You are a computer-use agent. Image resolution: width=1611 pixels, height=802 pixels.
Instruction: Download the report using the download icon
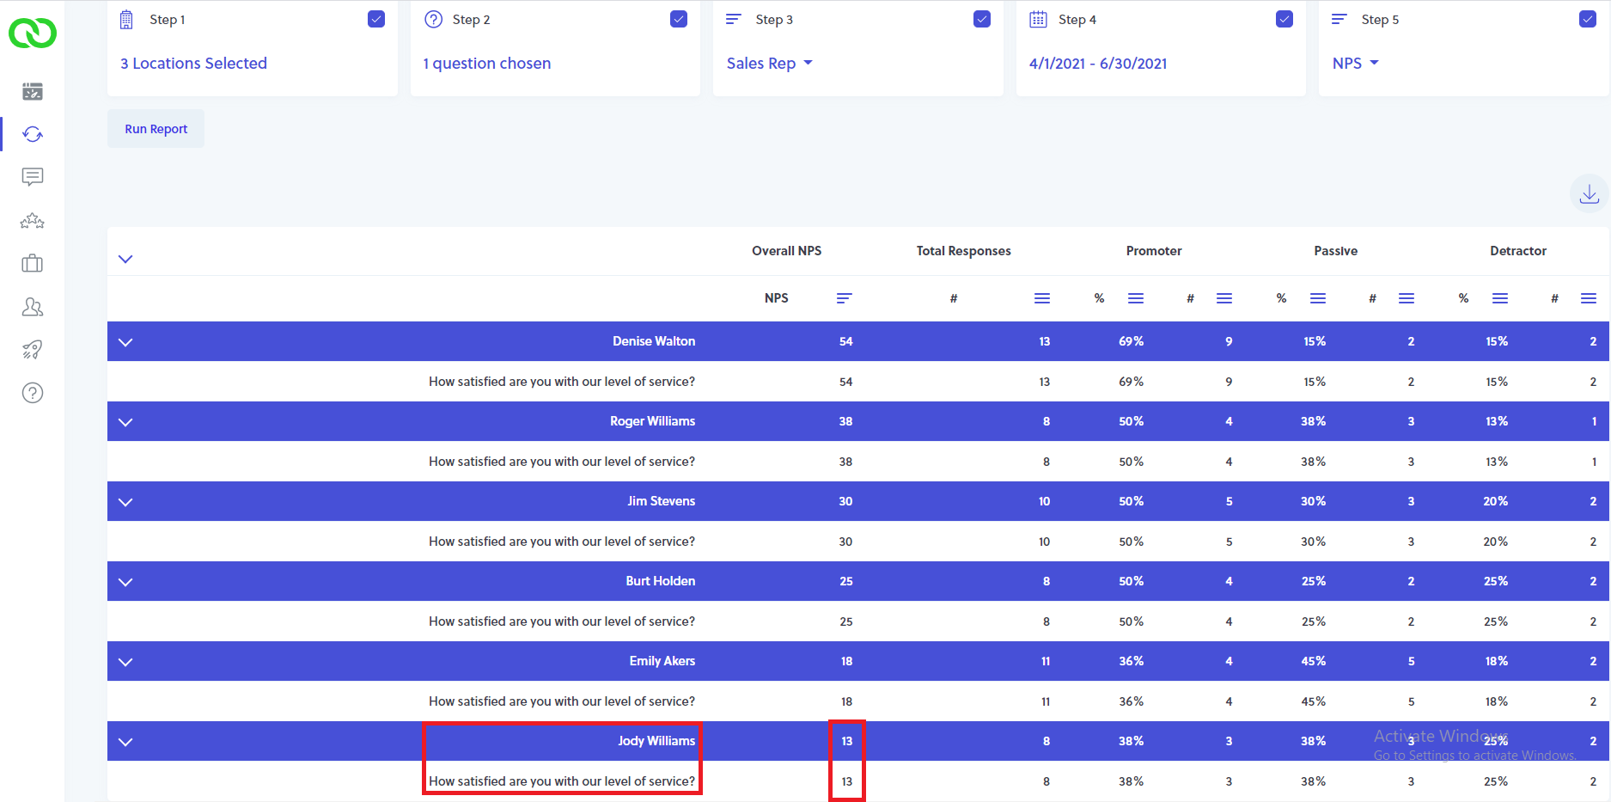pyautogui.click(x=1590, y=193)
